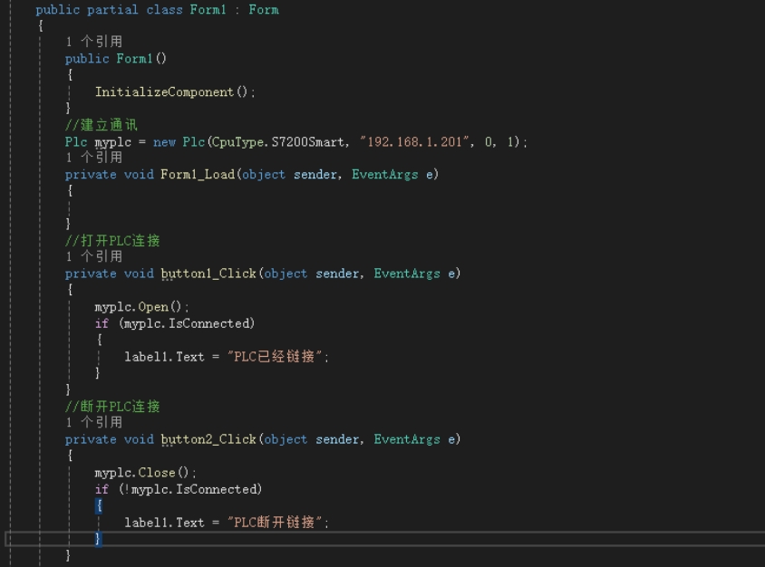Click the string "PLC已经链接"
The width and height of the screenshot is (765, 567).
[275, 356]
